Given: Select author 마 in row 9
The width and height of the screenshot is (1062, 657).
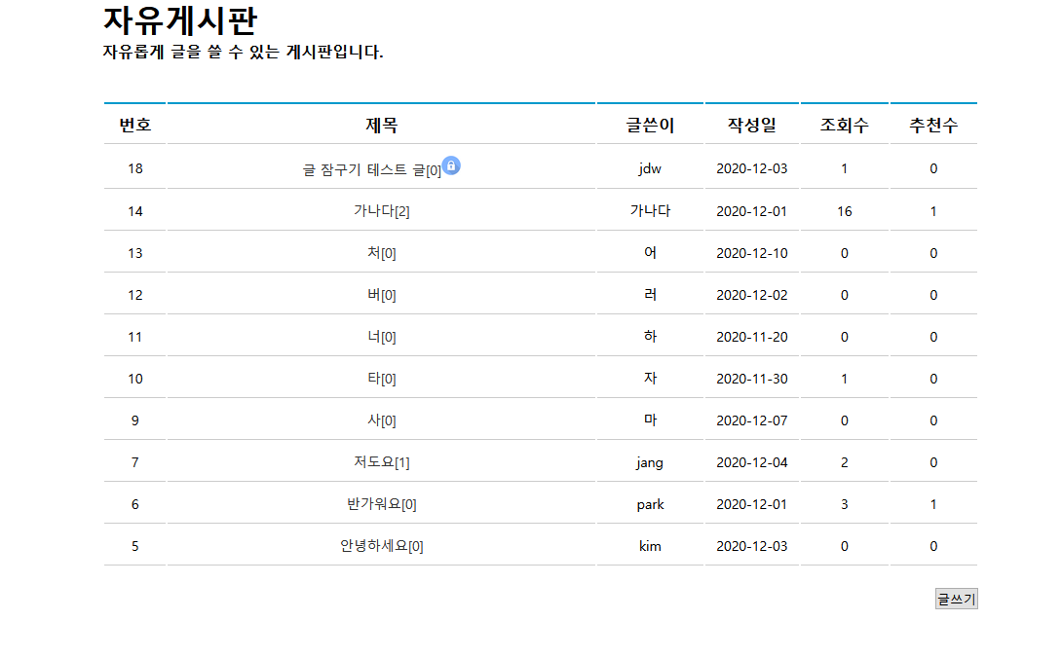Looking at the screenshot, I should [x=650, y=420].
